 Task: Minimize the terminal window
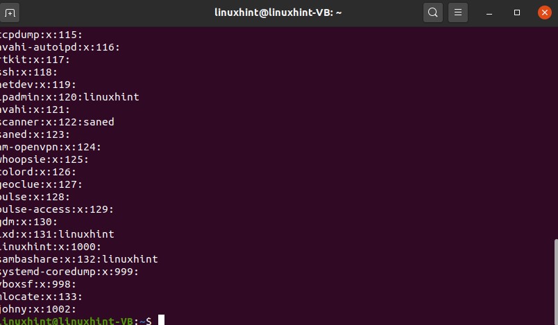tap(491, 12)
